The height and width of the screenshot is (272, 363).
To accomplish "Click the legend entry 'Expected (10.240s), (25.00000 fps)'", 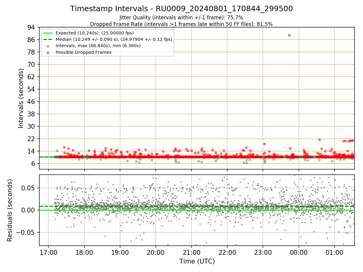I will tap(95, 33).
